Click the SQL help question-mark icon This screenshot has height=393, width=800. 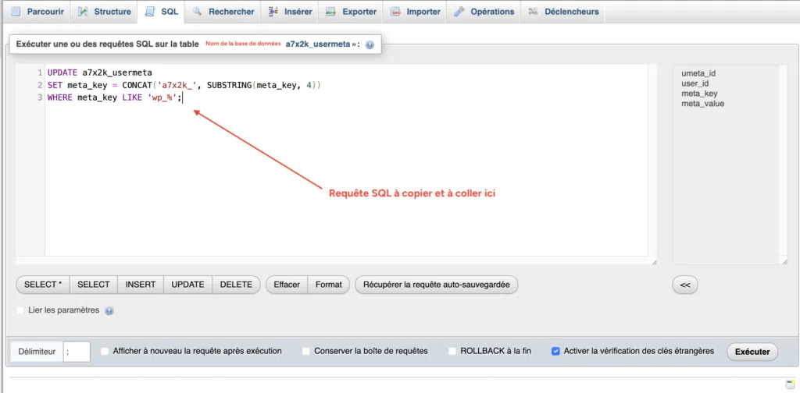click(370, 44)
